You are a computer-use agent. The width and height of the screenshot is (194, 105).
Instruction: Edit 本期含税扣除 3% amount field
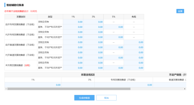(x=78, y=85)
